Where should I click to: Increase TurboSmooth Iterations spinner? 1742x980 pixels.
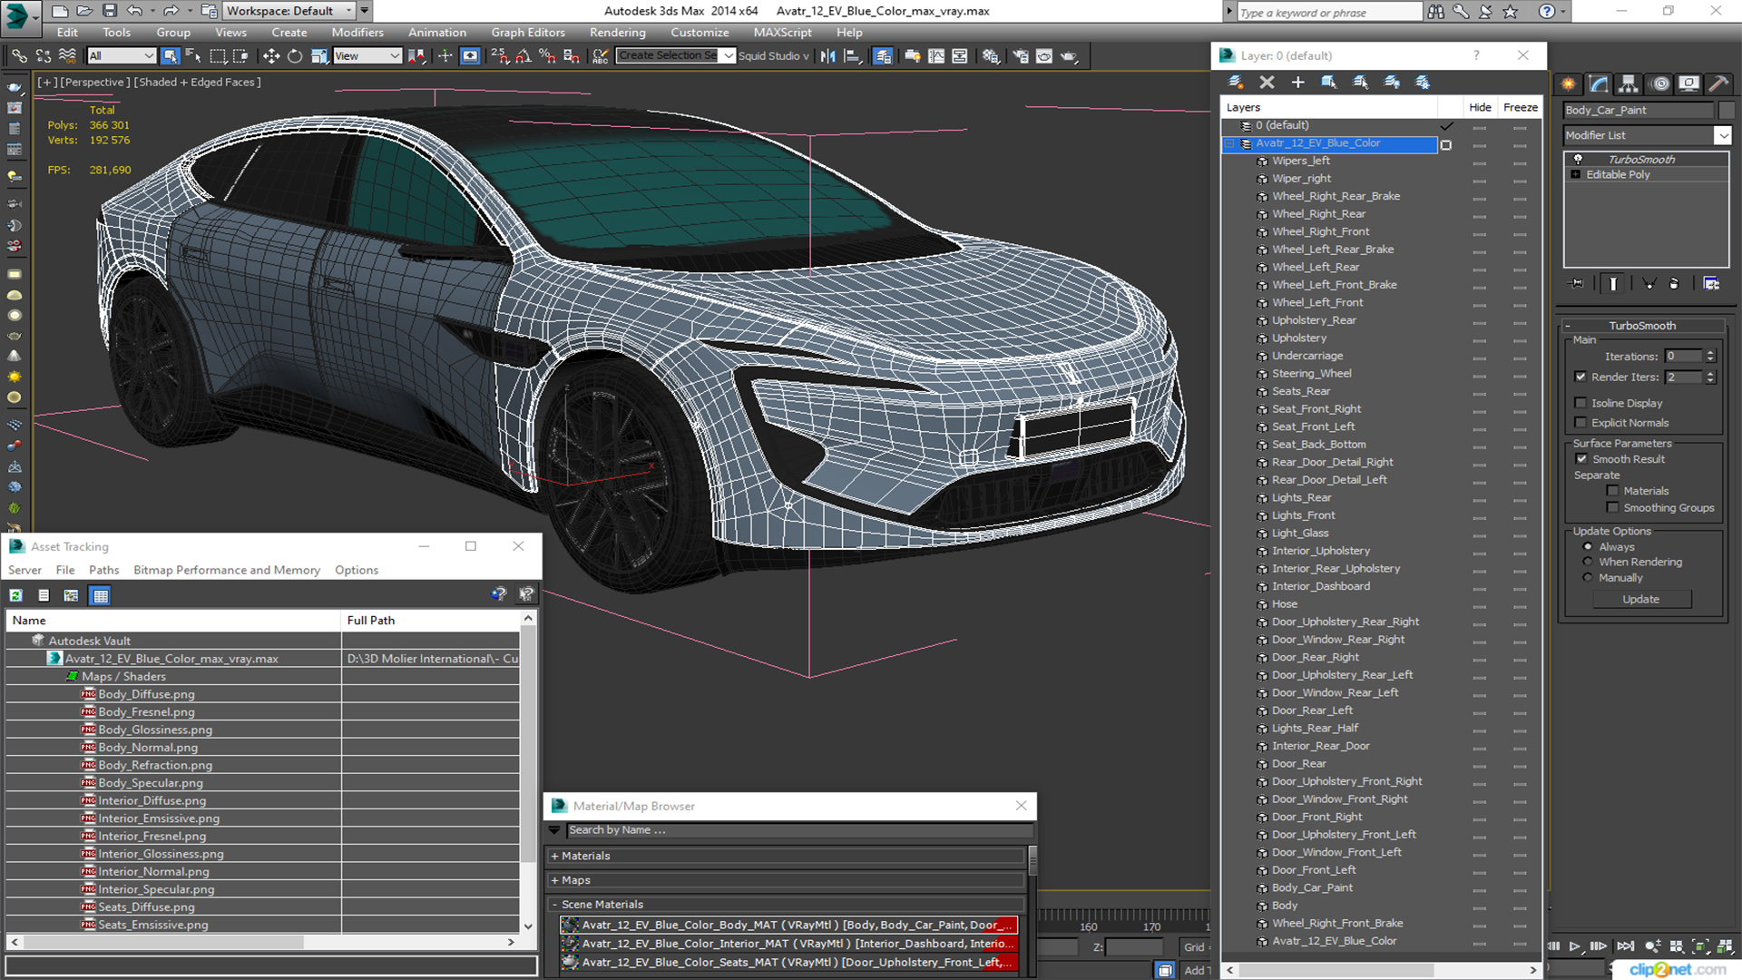[x=1710, y=353]
